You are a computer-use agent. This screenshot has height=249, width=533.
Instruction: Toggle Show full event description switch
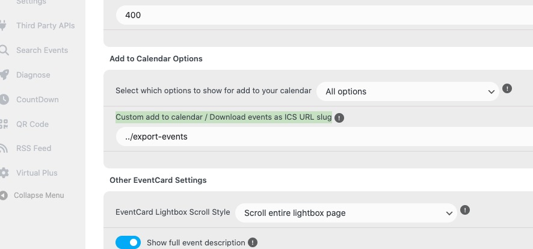128,242
